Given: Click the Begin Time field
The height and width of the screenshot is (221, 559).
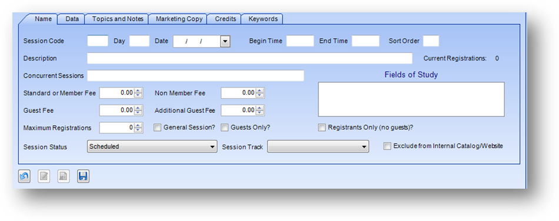Looking at the screenshot, I should point(300,41).
